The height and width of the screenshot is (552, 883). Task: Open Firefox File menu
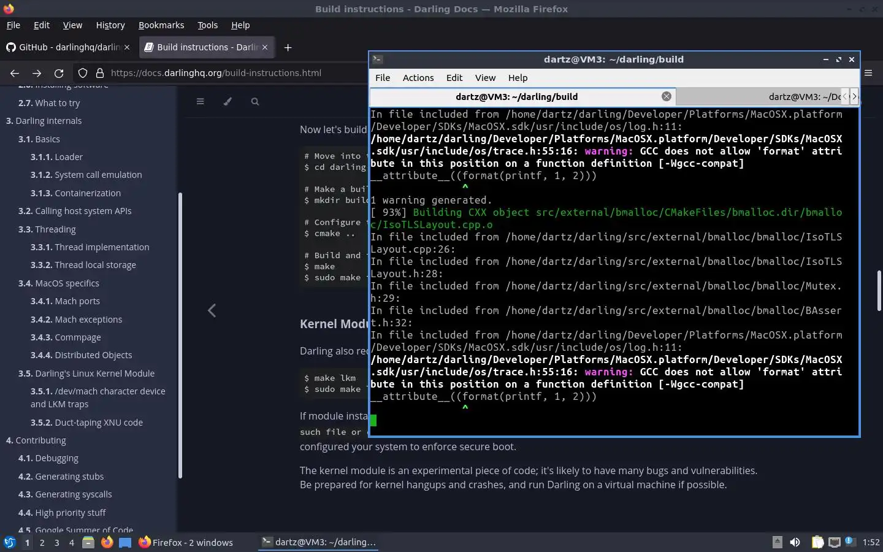pos(13,25)
